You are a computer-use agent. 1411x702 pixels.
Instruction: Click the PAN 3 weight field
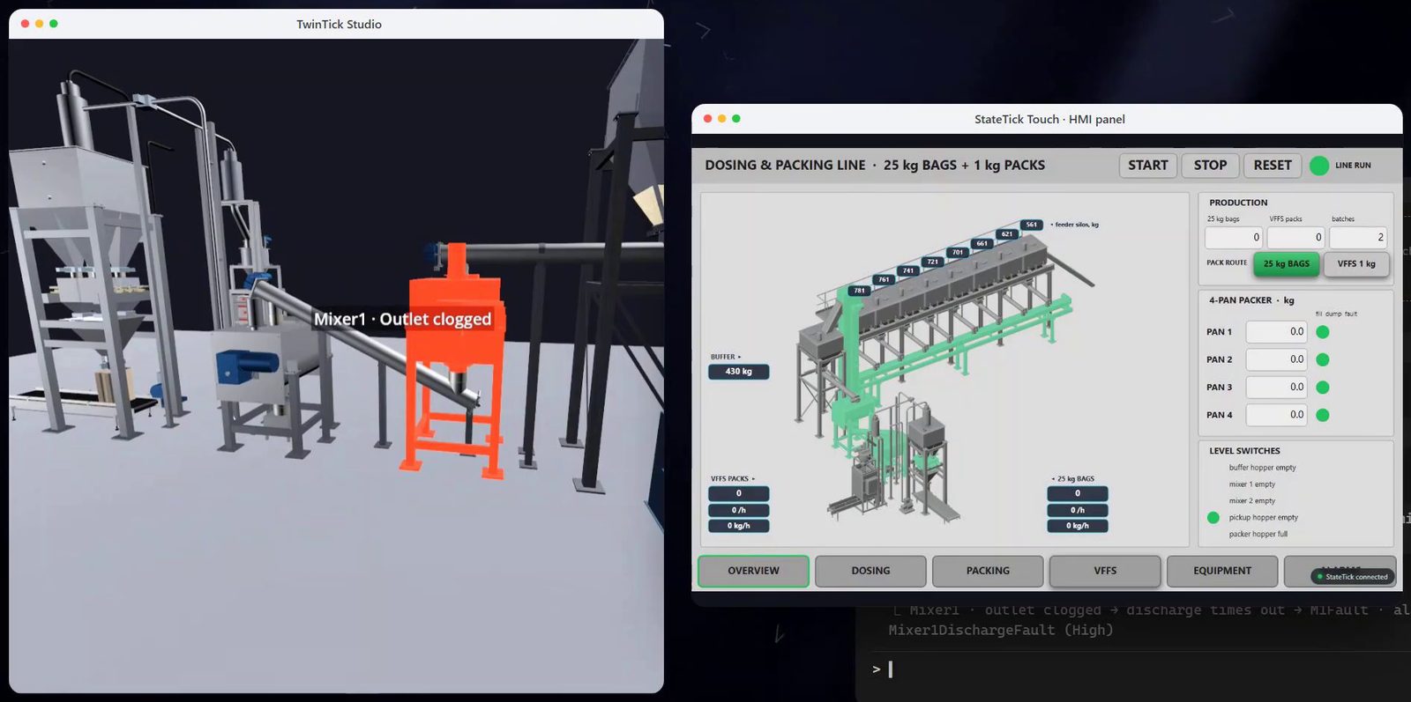[x=1276, y=387]
